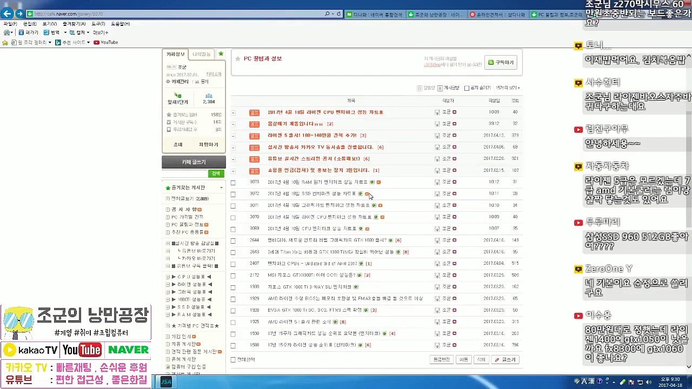
Task: Toggle the 전체선택 select-all checkbox
Action: click(233, 359)
